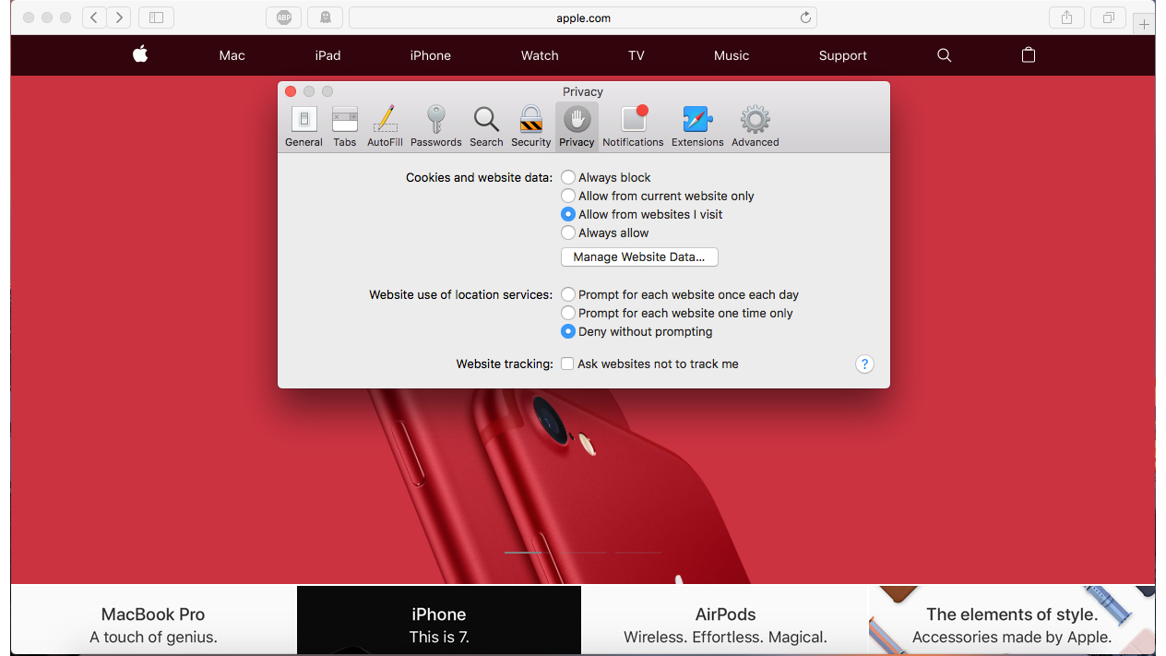Click the Manage Website Data button
This screenshot has width=1166, height=656.
(639, 256)
